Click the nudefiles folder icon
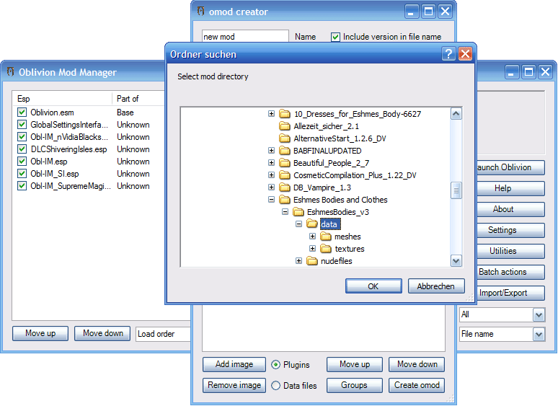558x406 pixels. (311, 261)
